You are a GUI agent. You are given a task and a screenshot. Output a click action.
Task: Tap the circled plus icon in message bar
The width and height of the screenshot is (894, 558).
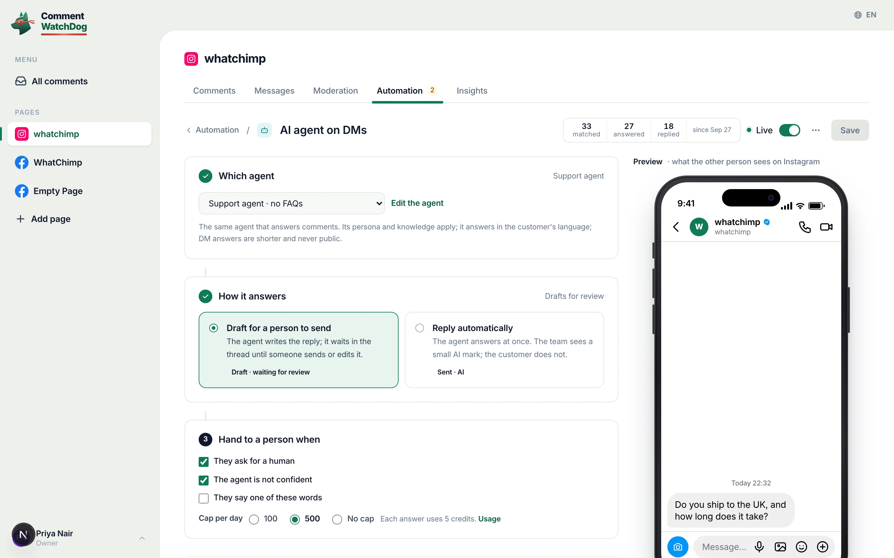822,547
